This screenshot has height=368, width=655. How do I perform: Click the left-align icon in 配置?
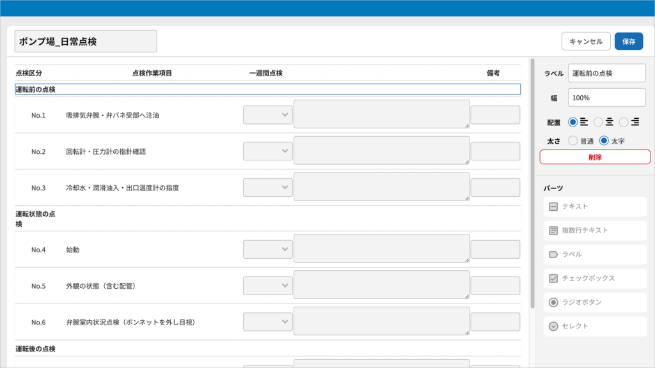[x=584, y=122]
